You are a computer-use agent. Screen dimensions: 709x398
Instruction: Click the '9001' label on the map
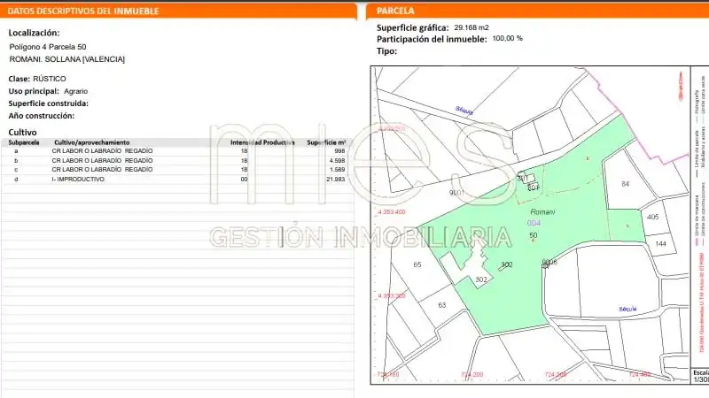tap(456, 193)
